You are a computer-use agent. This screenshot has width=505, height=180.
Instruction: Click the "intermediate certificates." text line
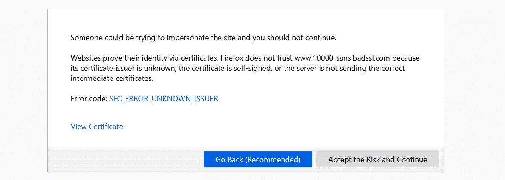(x=112, y=78)
